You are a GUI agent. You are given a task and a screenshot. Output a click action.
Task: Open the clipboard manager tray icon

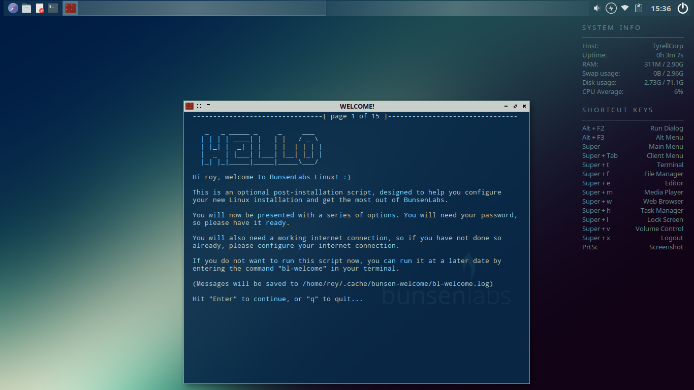639,8
